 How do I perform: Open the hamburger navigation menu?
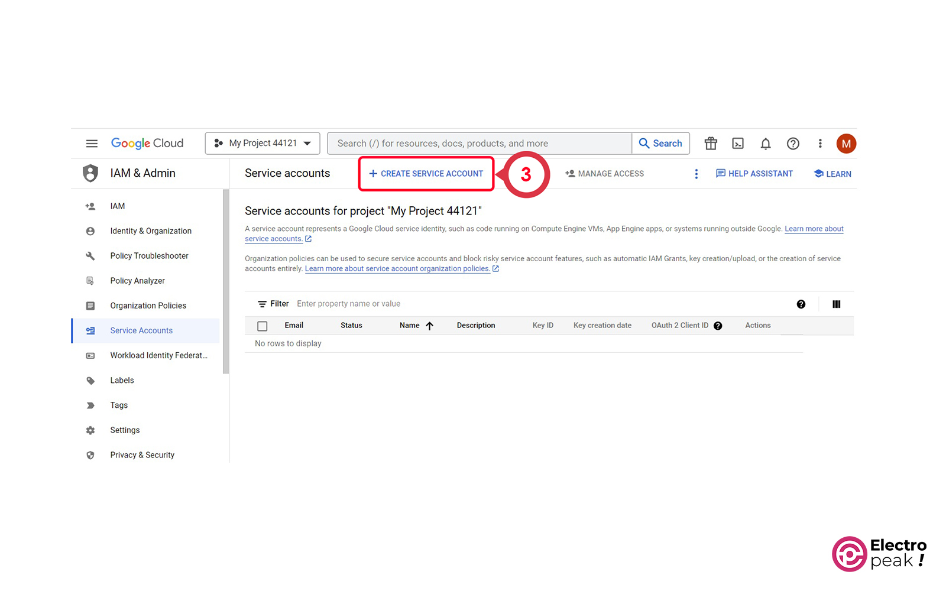pyautogui.click(x=92, y=144)
